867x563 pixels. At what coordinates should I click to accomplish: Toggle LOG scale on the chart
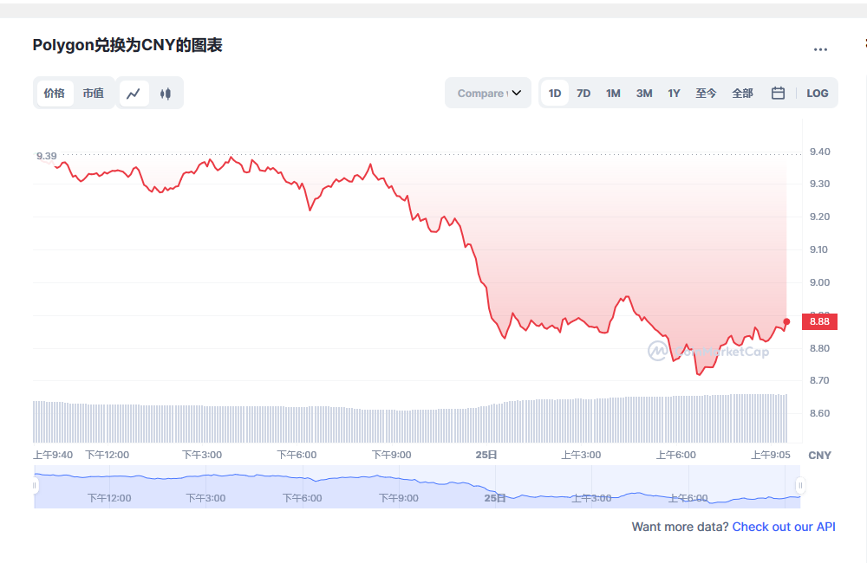818,94
